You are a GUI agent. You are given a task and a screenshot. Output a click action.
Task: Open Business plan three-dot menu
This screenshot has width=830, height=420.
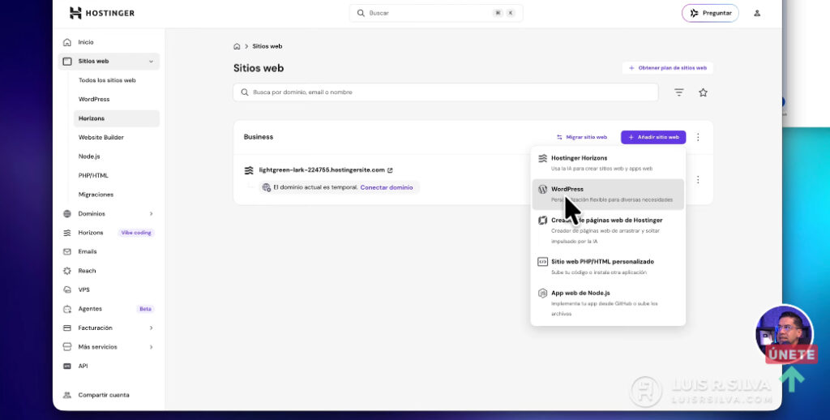(x=698, y=137)
